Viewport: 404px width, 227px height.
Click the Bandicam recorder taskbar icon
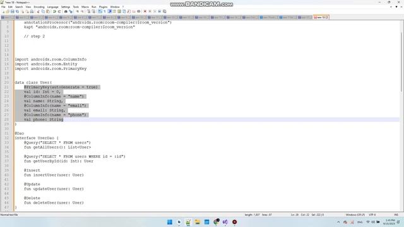(x=234, y=222)
